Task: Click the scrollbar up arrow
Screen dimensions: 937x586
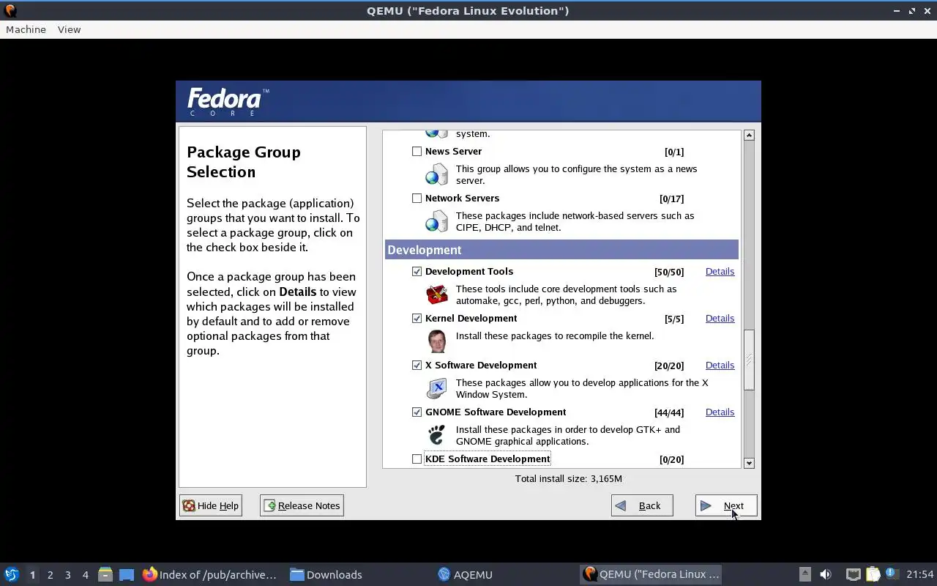Action: coord(749,136)
